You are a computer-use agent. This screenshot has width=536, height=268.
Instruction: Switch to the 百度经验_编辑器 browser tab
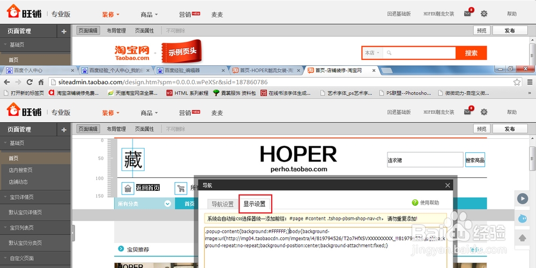[190, 70]
